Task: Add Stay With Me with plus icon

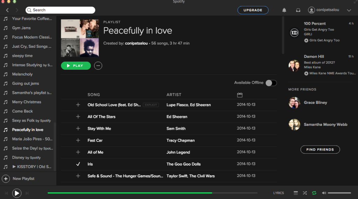Action: pos(78,128)
